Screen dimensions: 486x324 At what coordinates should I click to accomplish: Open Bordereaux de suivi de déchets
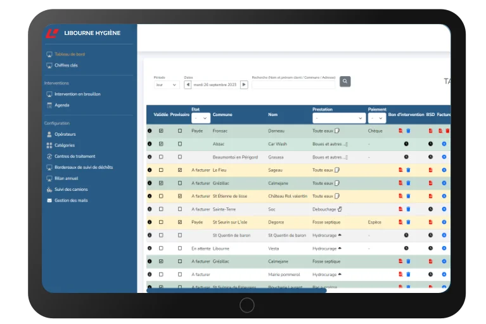[84, 167]
